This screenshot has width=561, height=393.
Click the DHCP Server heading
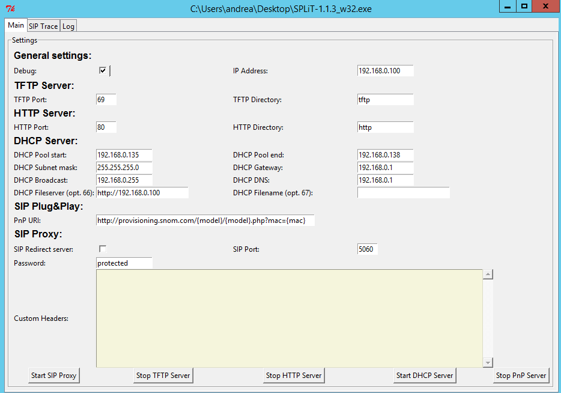pyautogui.click(x=46, y=141)
